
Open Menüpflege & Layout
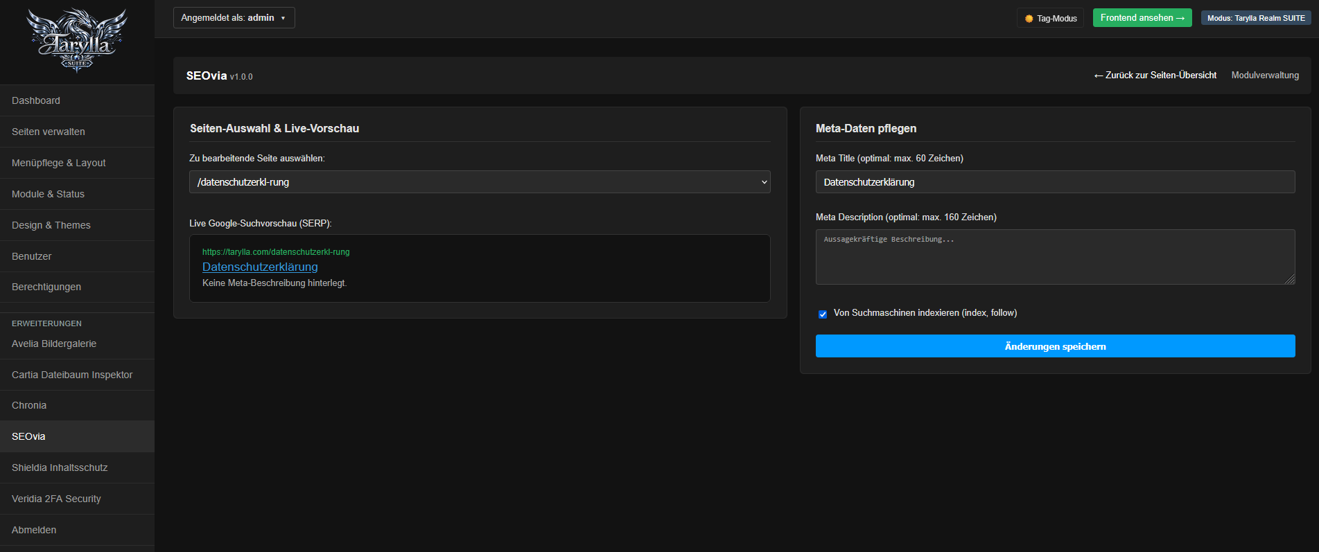pos(77,163)
